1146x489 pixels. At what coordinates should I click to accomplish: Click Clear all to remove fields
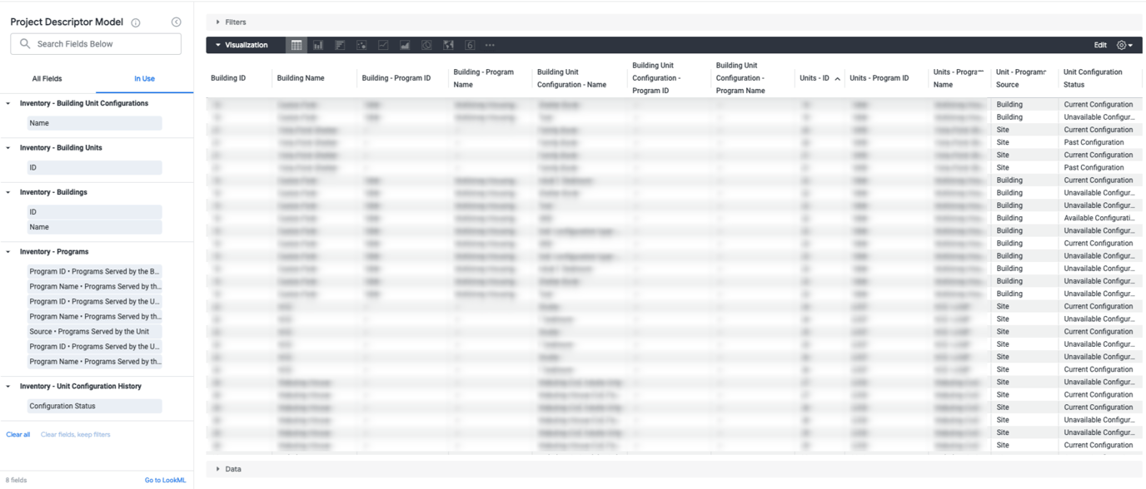click(x=17, y=434)
